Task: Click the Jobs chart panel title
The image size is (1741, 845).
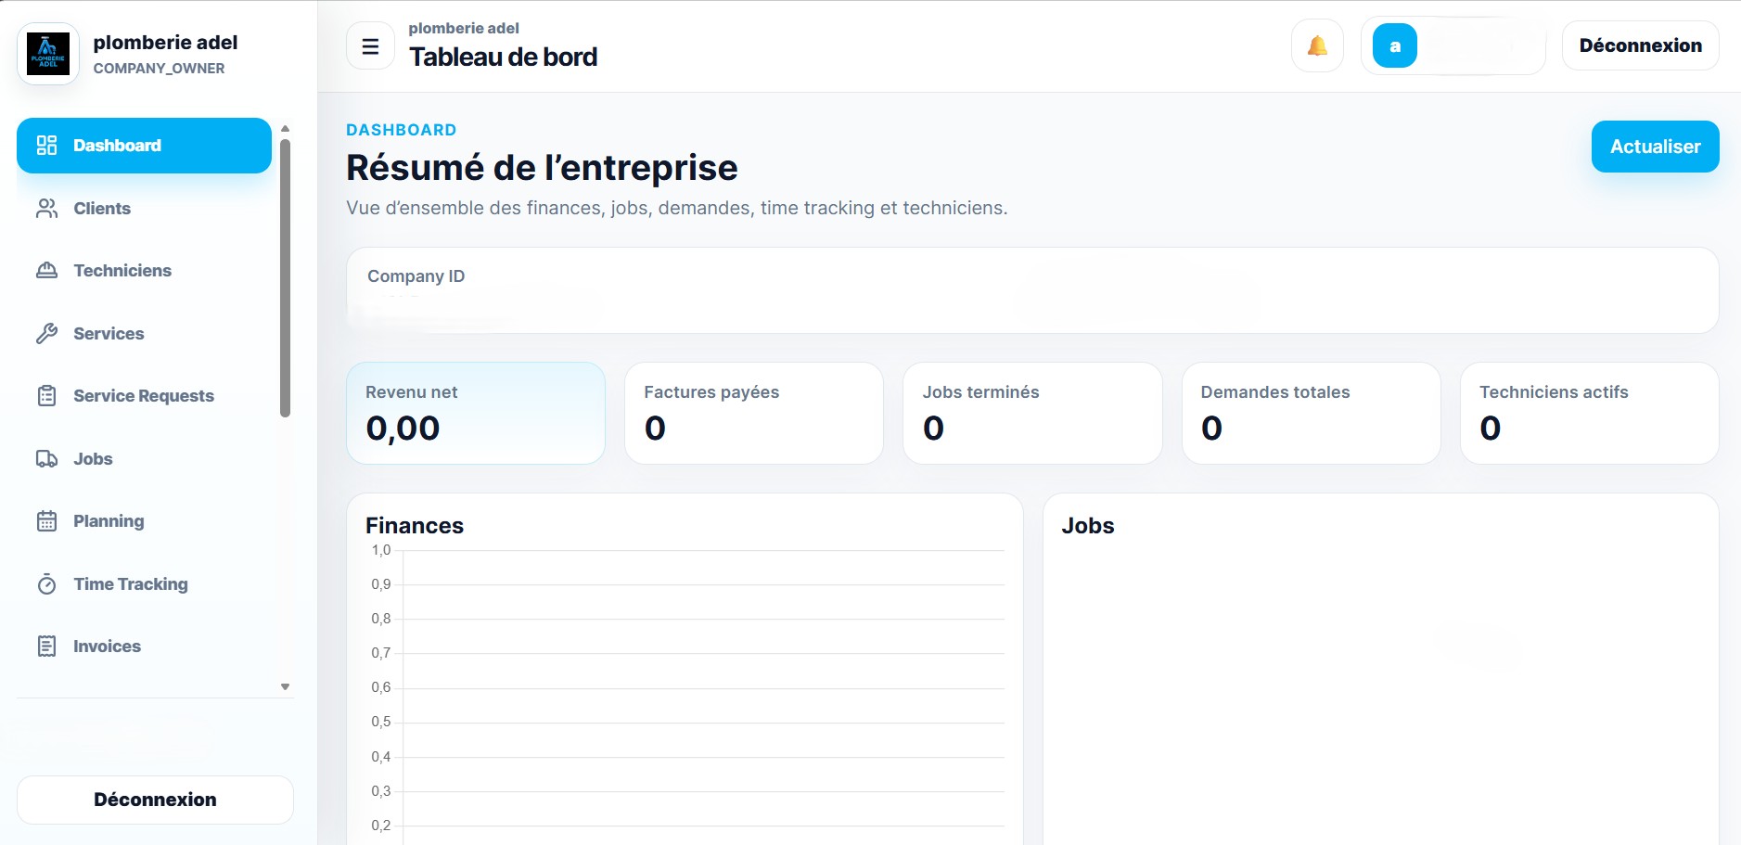Action: 1088,526
